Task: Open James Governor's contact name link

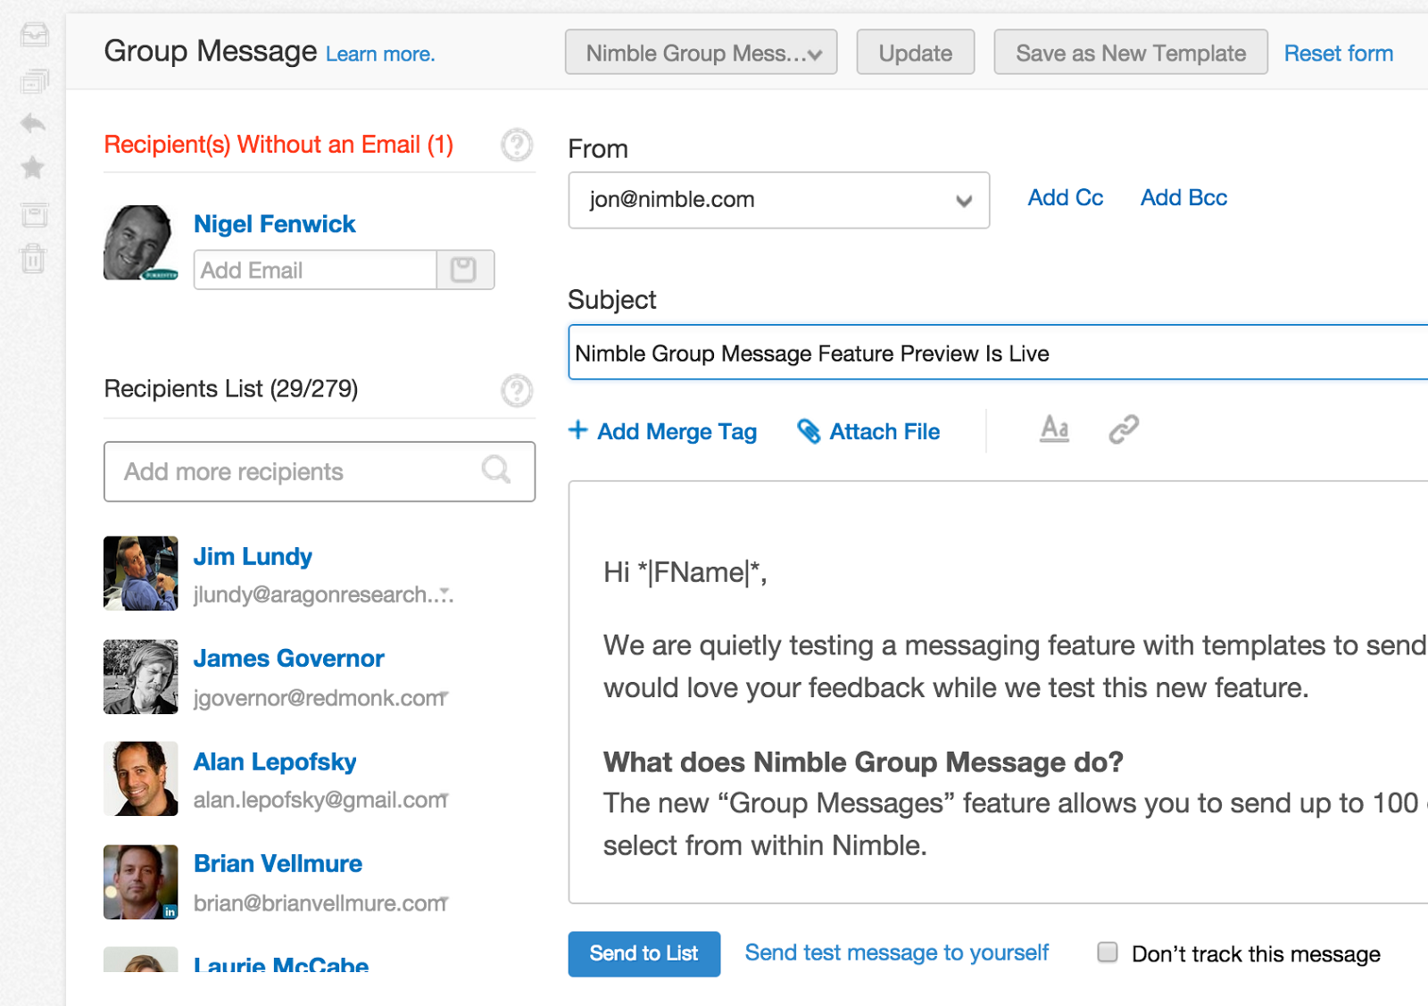Action: (289, 659)
